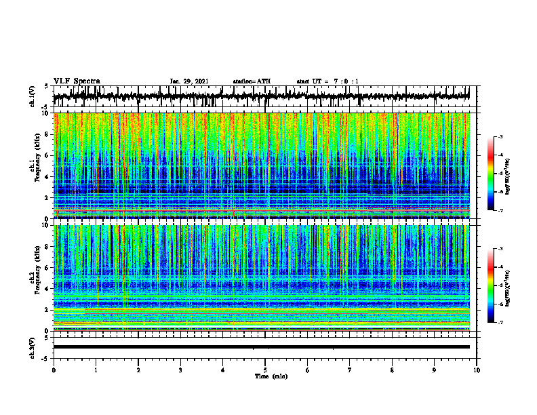537x415 pixels.
Task: Click the "Time (min)" axis title
Action: (271, 376)
